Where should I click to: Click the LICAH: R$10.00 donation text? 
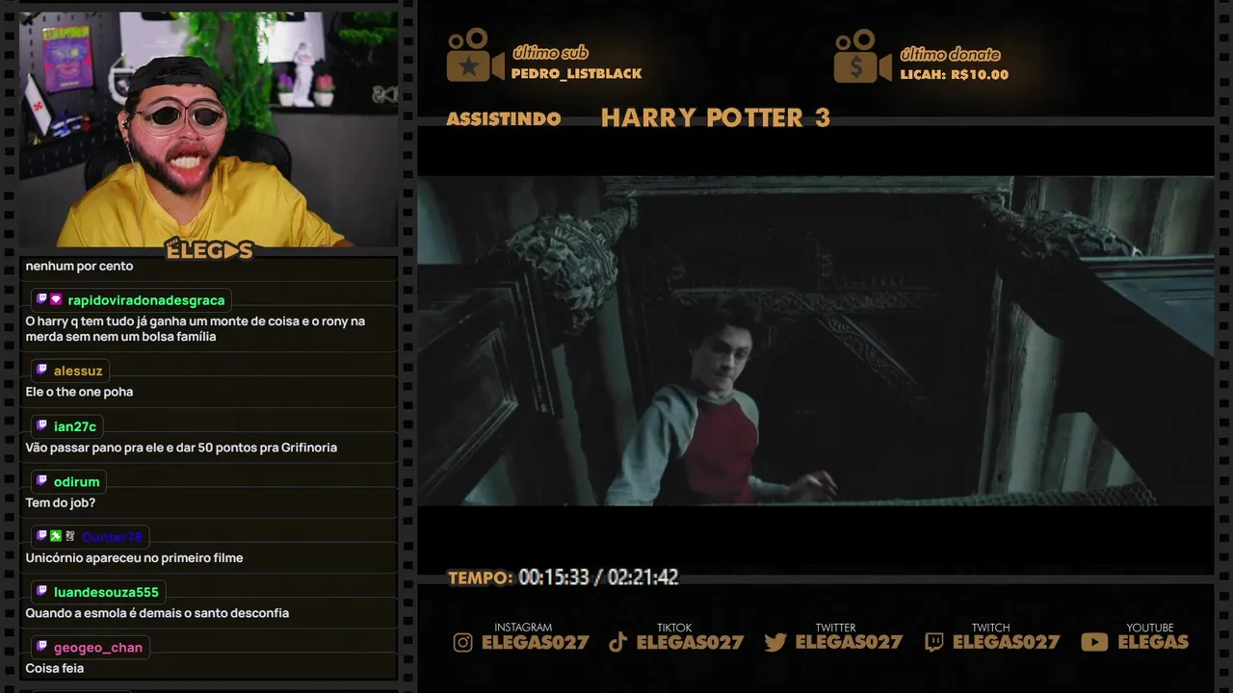(954, 74)
